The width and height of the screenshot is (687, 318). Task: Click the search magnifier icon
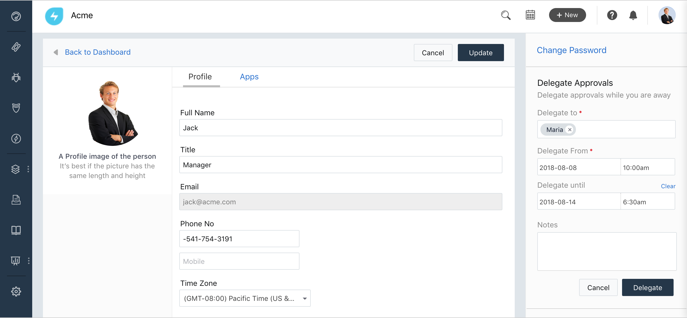click(x=506, y=15)
